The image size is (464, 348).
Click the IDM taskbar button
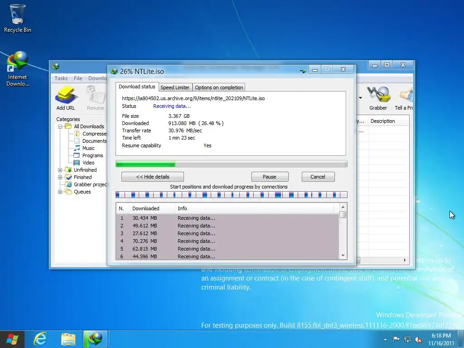coord(95,339)
